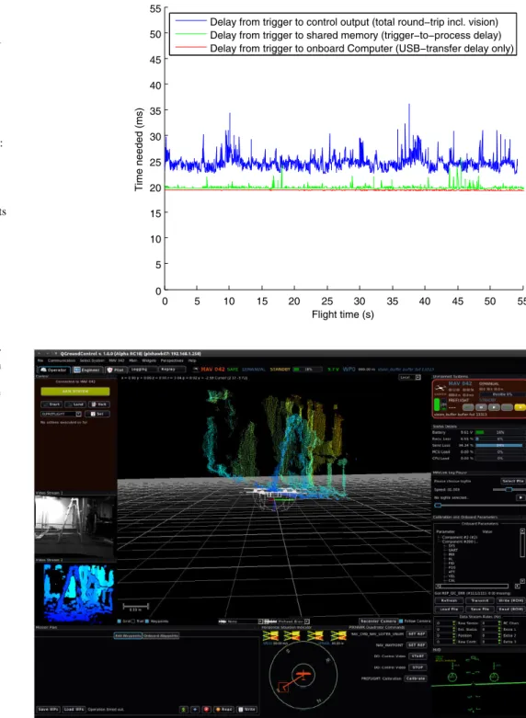
Task: Click Select File in MAVLink Log Player
Action: (512, 481)
